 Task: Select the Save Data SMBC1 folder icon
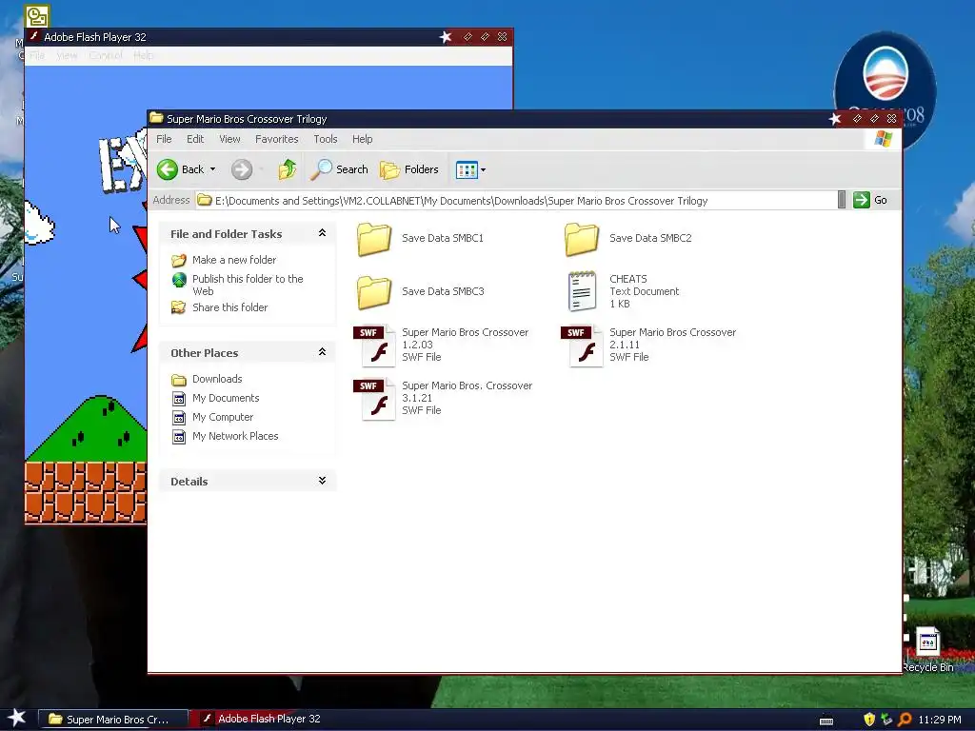(373, 239)
